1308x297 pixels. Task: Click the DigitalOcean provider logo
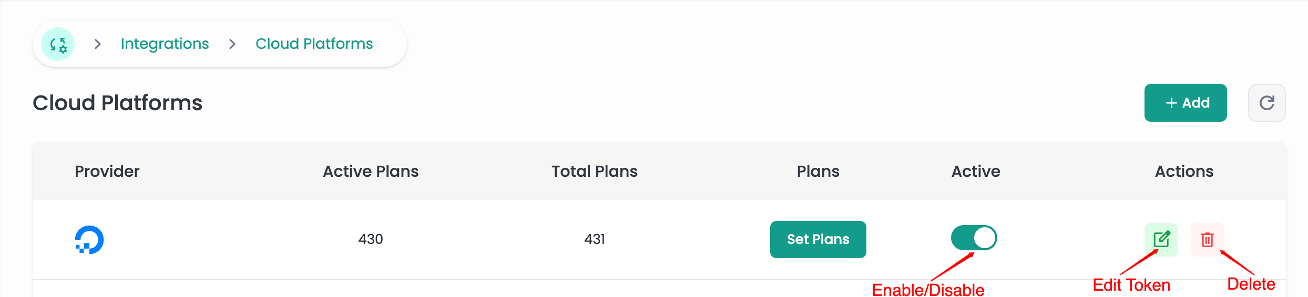(x=89, y=240)
